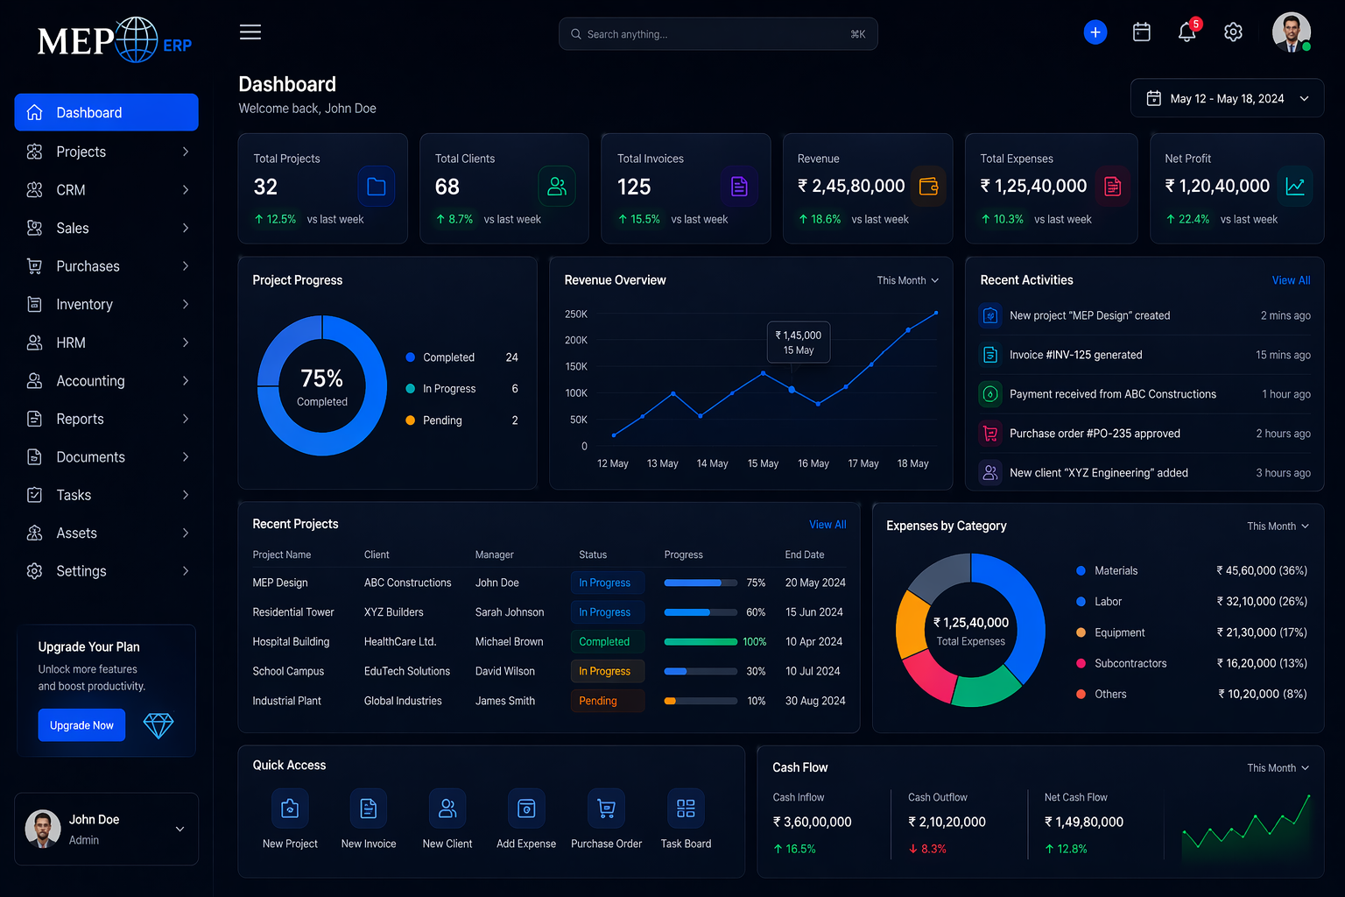Open Assets in the sidebar
The height and width of the screenshot is (897, 1345).
[x=106, y=533]
